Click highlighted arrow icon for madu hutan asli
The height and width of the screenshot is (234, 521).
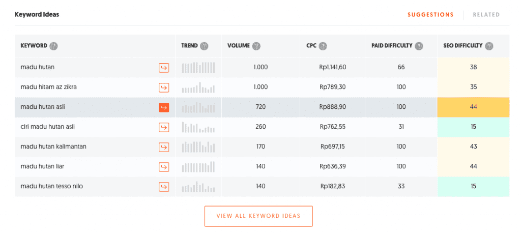pyautogui.click(x=164, y=107)
